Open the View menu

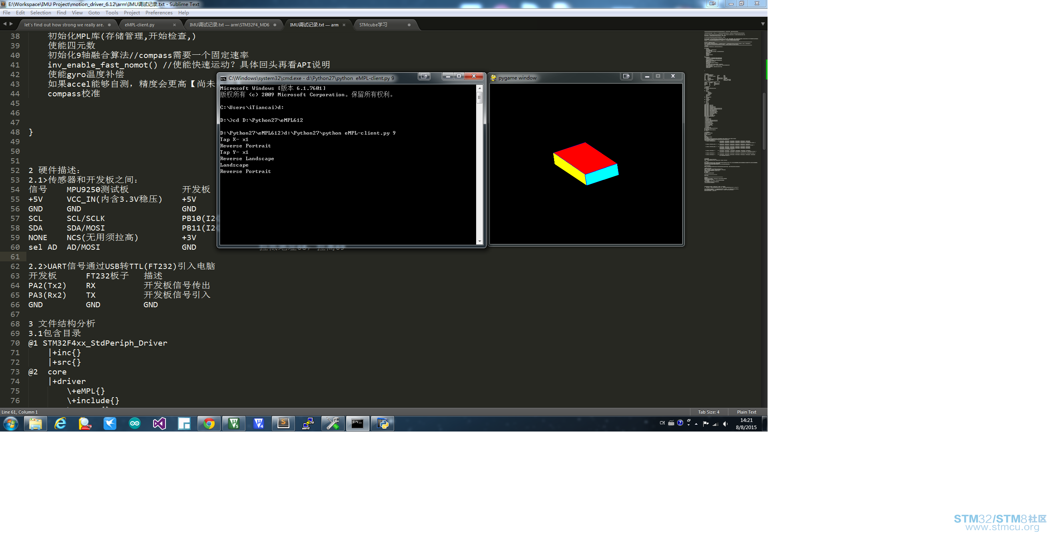78,13
